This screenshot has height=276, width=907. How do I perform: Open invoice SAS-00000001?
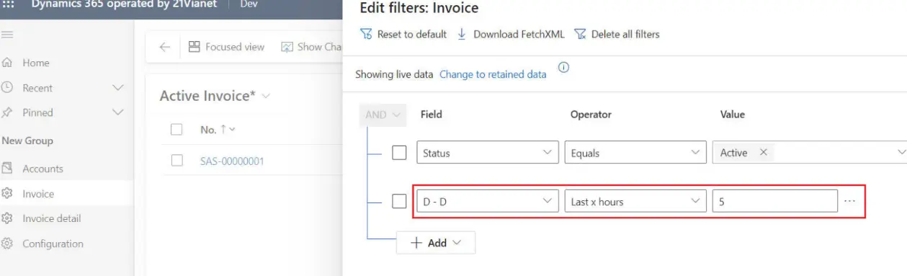tap(232, 161)
